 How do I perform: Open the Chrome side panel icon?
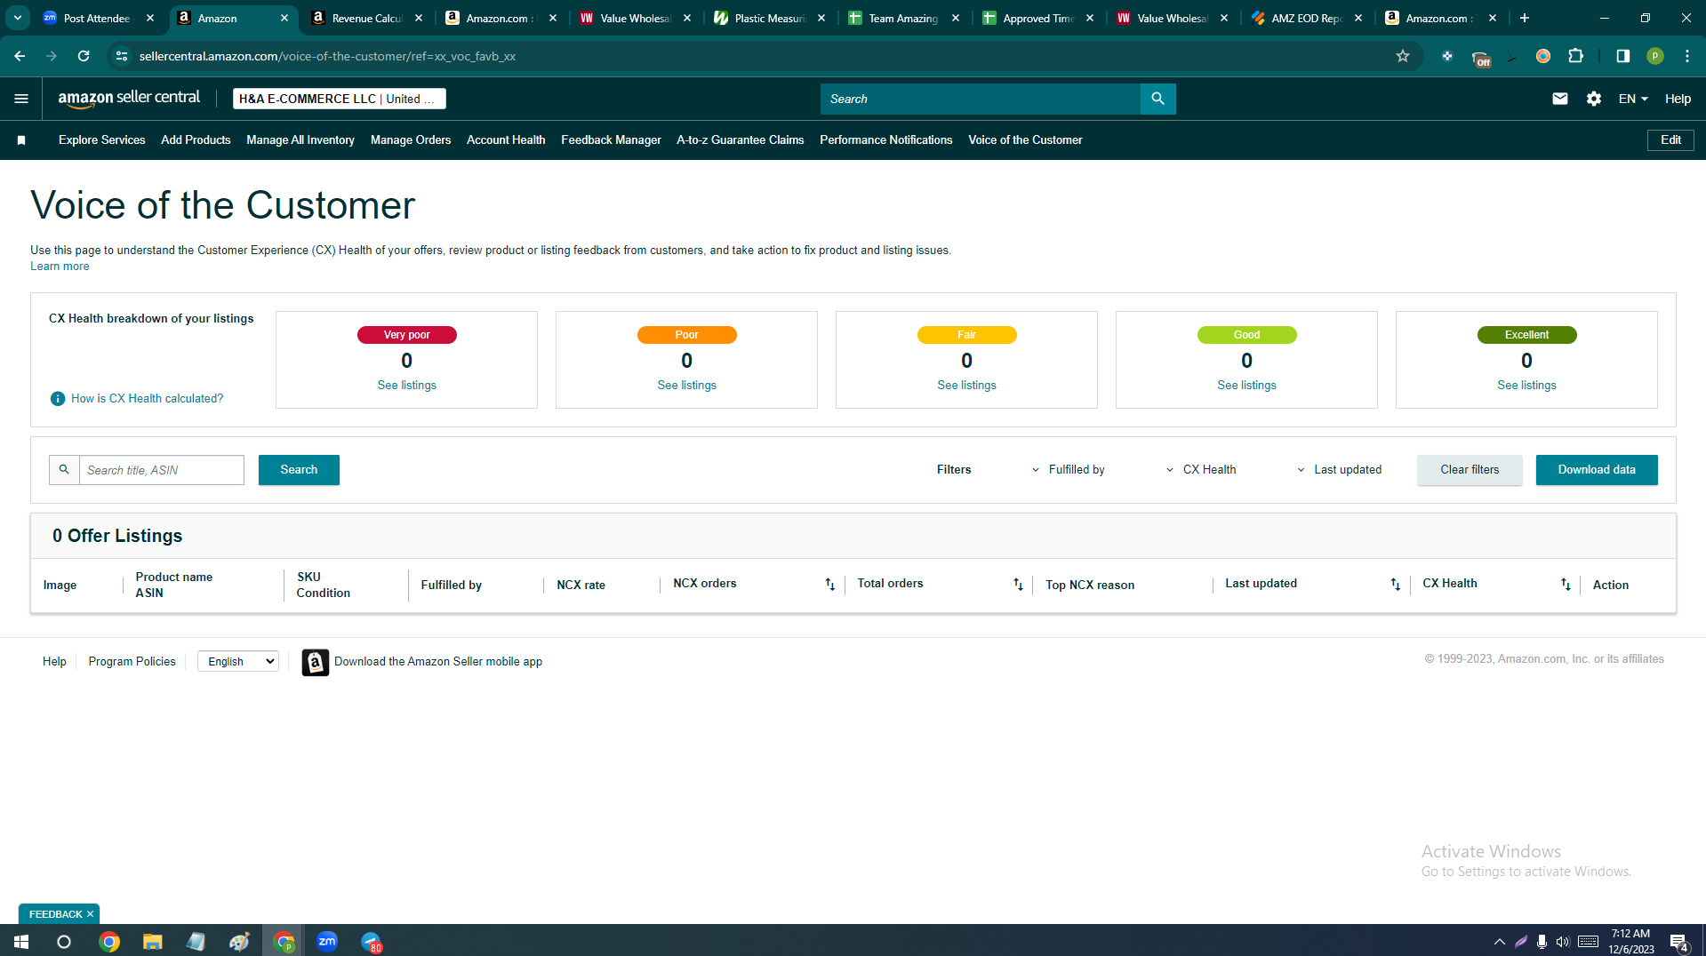pos(1622,56)
